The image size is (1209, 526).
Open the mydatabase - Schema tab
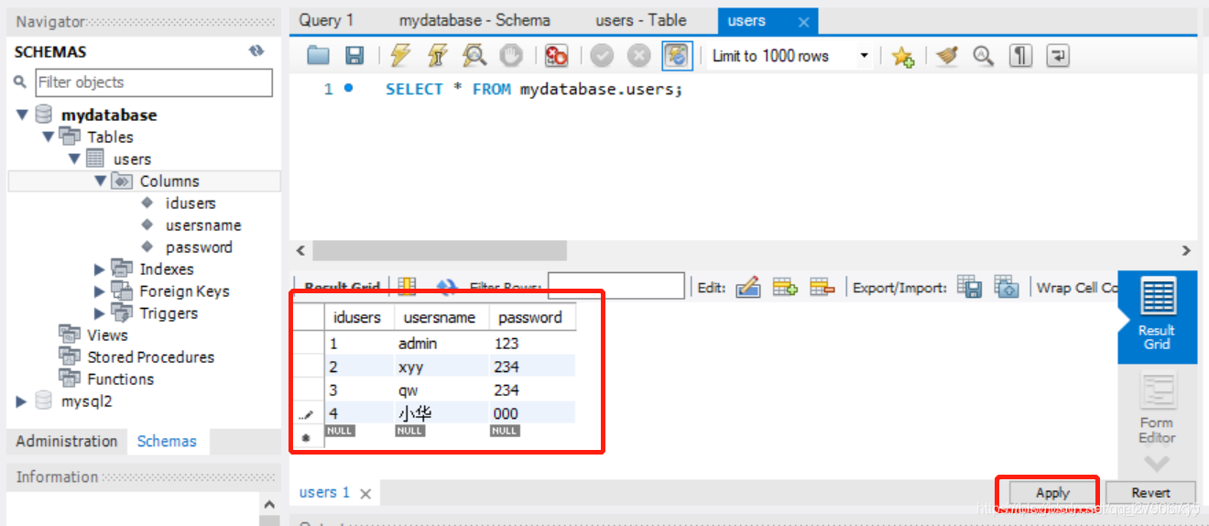pos(474,20)
